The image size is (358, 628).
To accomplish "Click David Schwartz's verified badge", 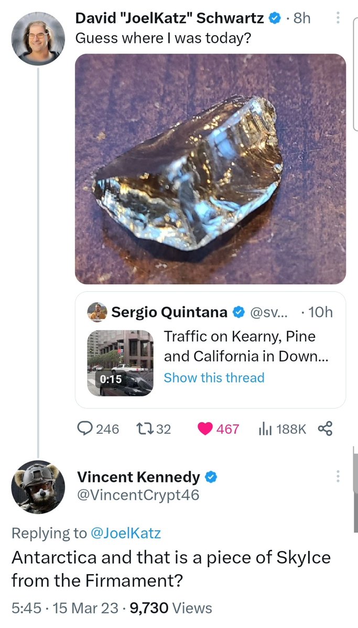I will [274, 19].
